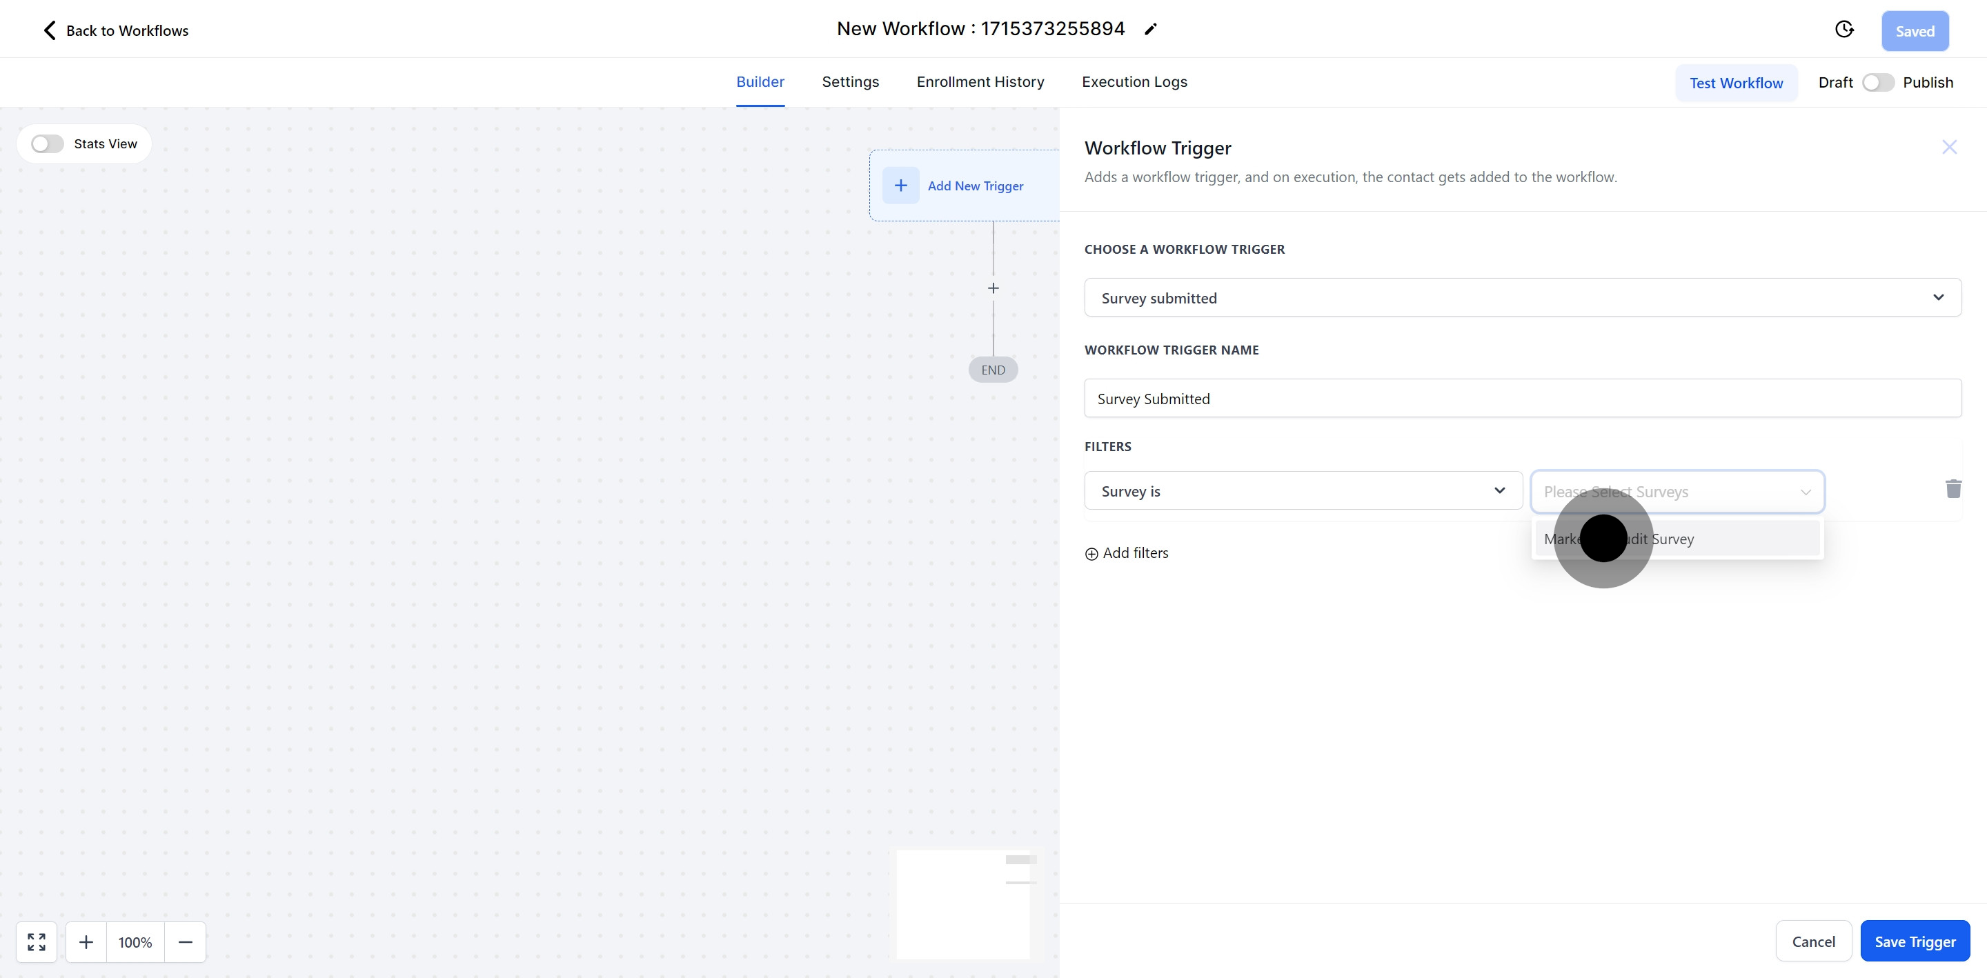
Task: Click the Workflow Trigger Name input field
Action: tap(1523, 398)
